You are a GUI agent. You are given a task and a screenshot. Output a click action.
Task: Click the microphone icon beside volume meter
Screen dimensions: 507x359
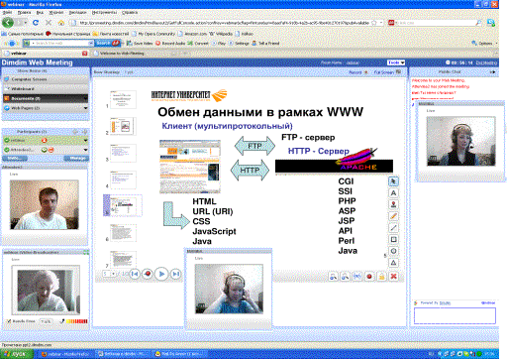click(x=62, y=321)
